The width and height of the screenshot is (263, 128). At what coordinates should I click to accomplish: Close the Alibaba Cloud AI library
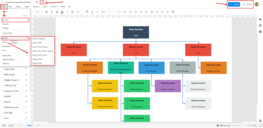coord(26,80)
